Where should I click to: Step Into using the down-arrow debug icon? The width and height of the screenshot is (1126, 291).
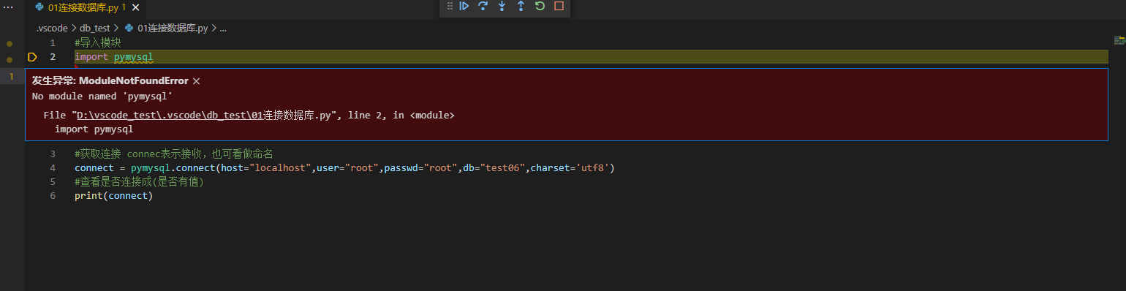502,6
